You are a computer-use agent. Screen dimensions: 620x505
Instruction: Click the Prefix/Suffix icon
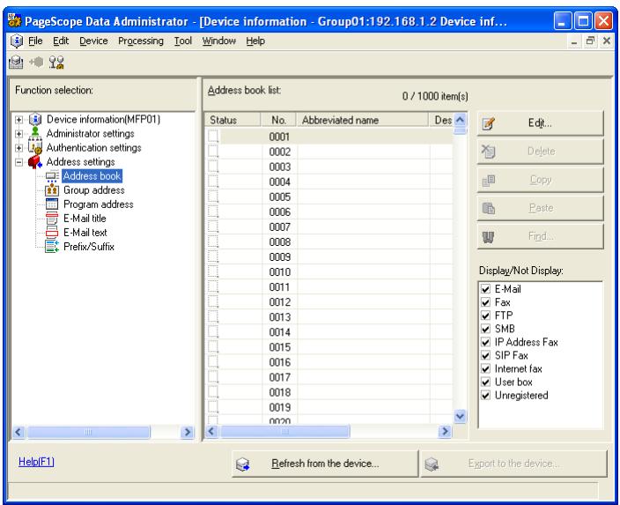point(52,246)
